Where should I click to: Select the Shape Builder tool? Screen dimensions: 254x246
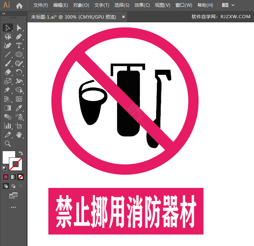(x=19, y=90)
